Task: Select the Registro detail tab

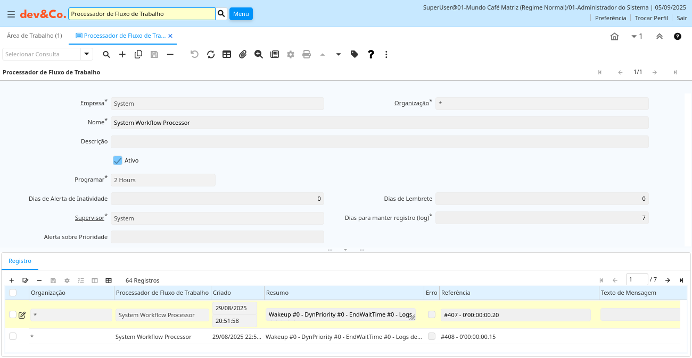Action: click(20, 261)
